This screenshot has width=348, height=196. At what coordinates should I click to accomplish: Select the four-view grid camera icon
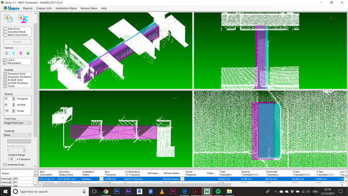click(x=6, y=53)
